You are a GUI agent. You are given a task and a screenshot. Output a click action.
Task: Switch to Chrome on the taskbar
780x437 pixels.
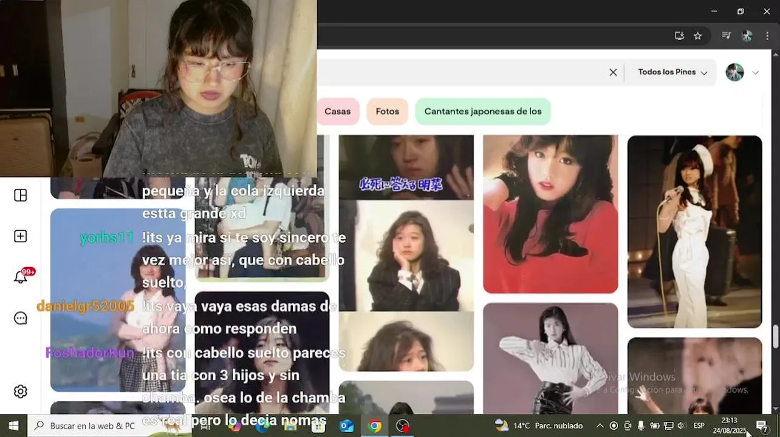coord(375,426)
